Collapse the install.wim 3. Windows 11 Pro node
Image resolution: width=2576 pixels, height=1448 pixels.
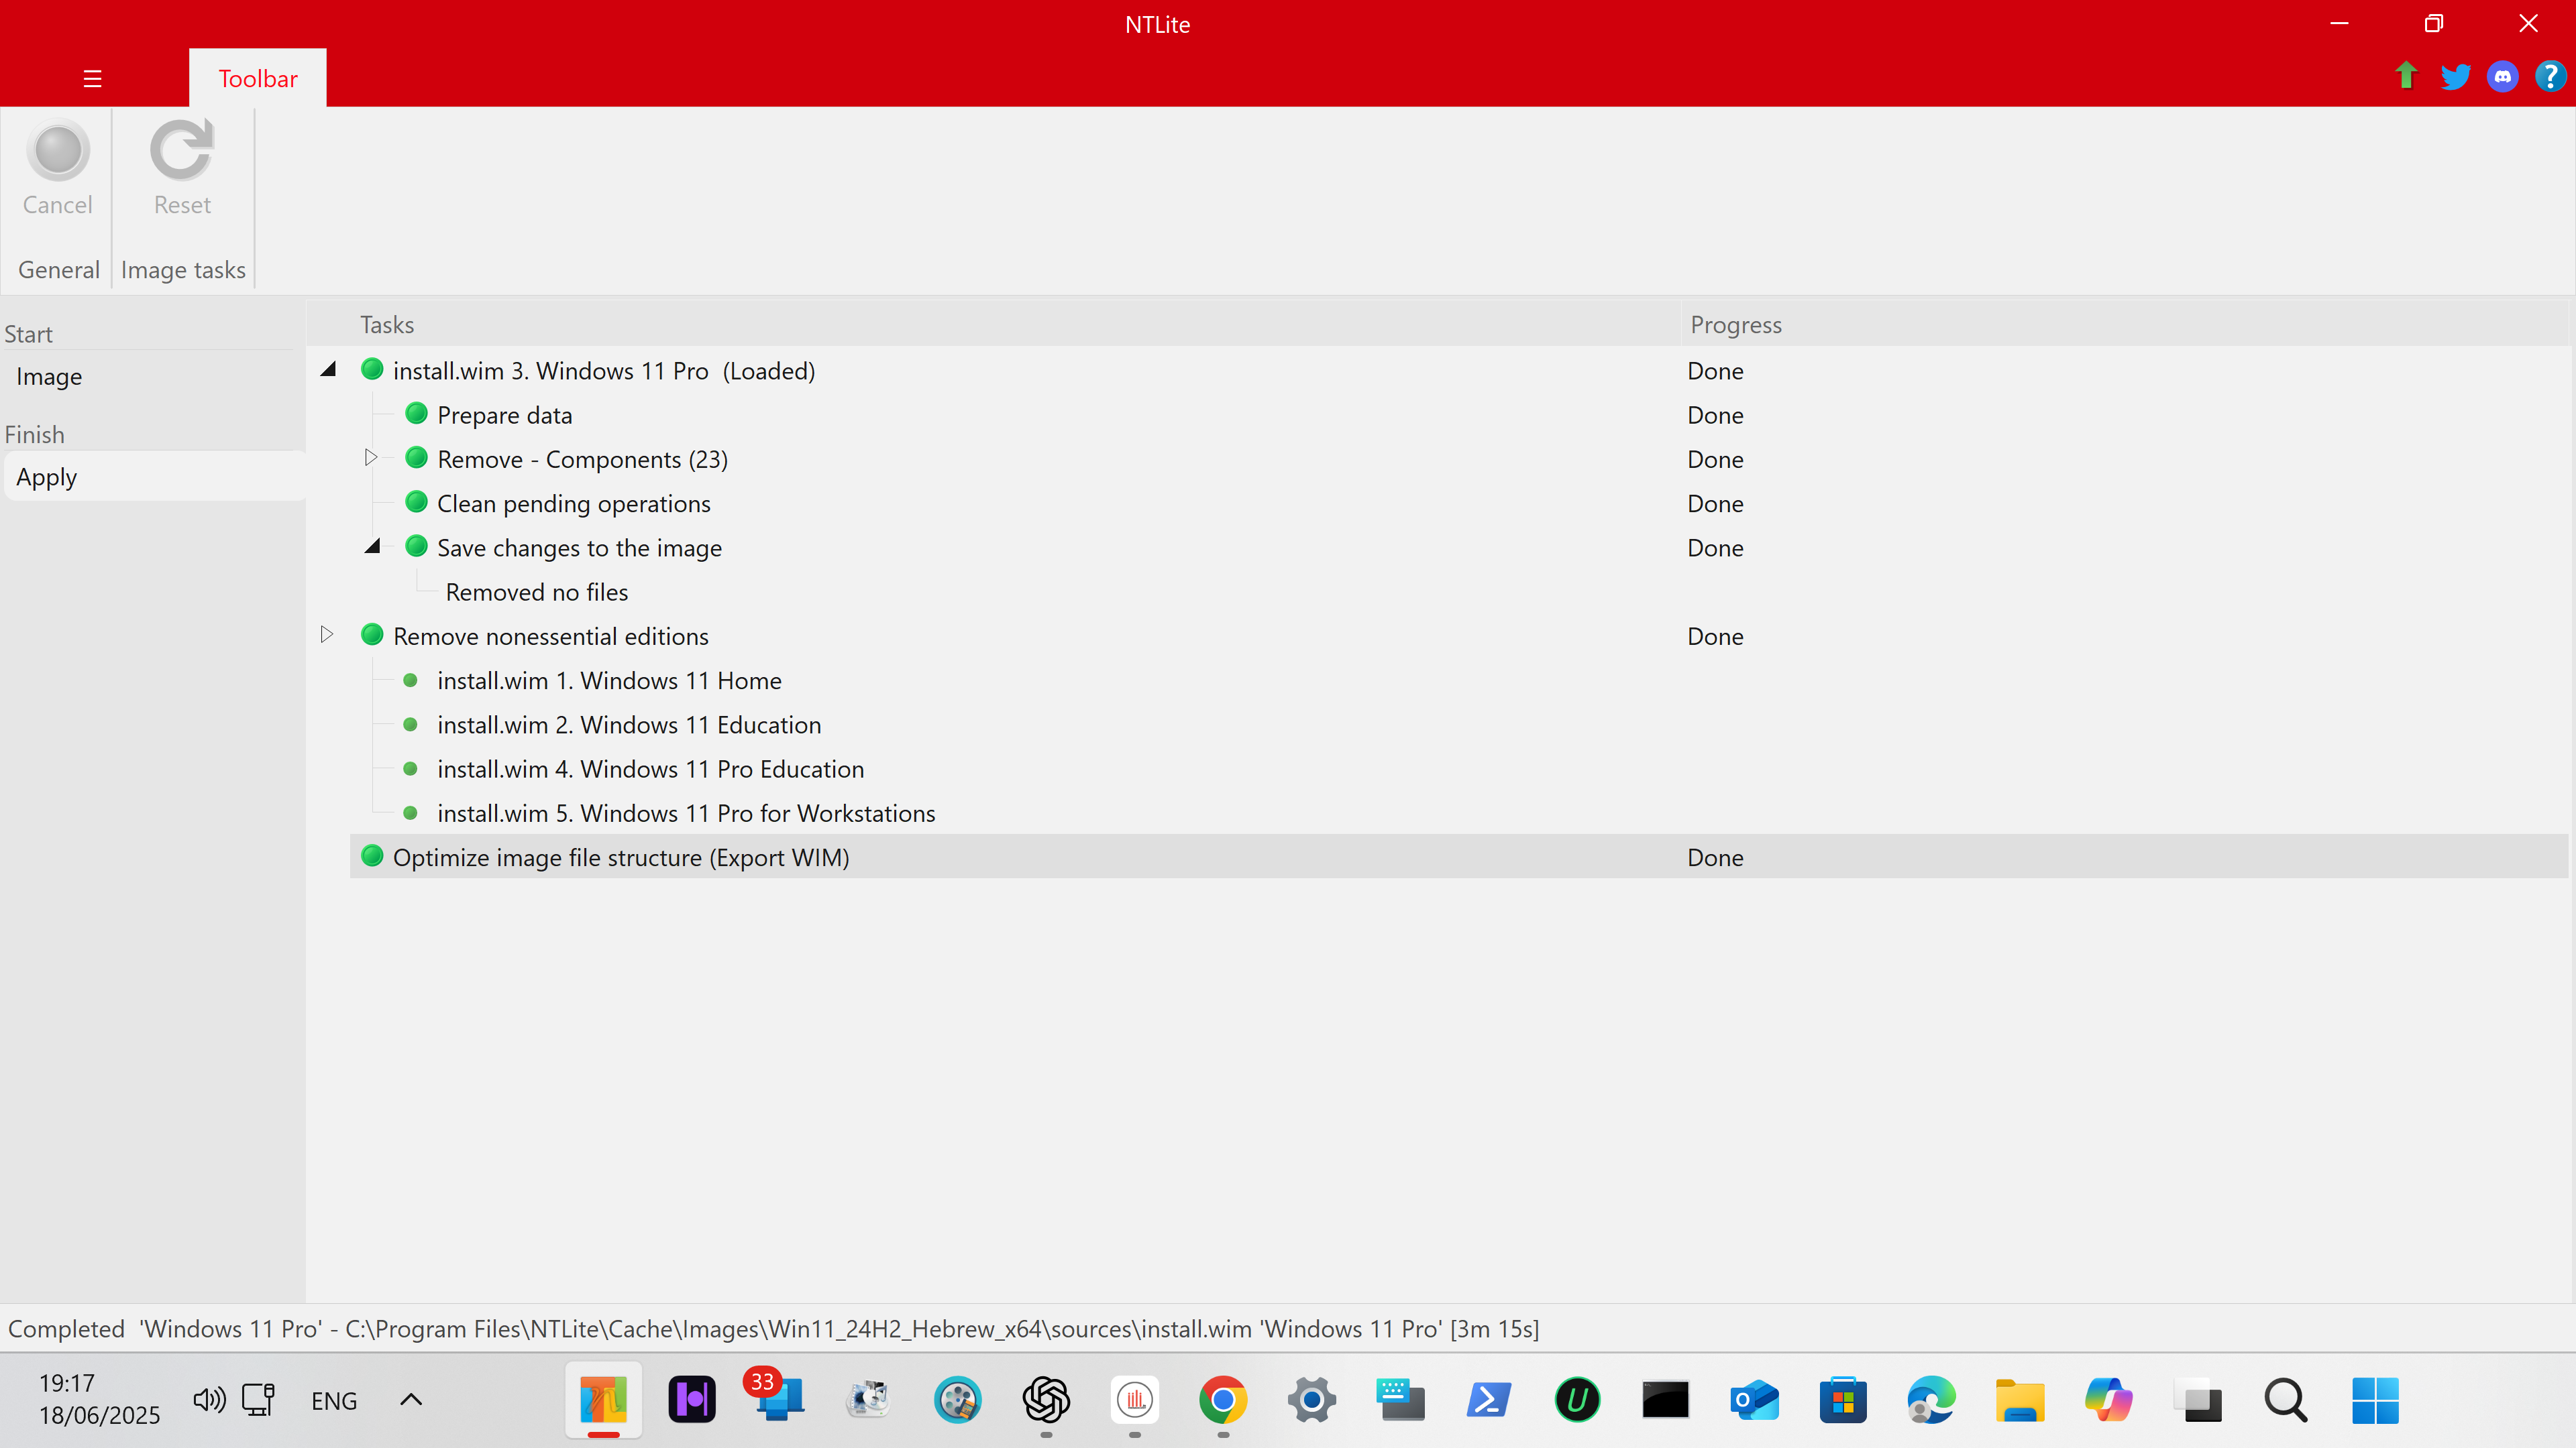(328, 370)
